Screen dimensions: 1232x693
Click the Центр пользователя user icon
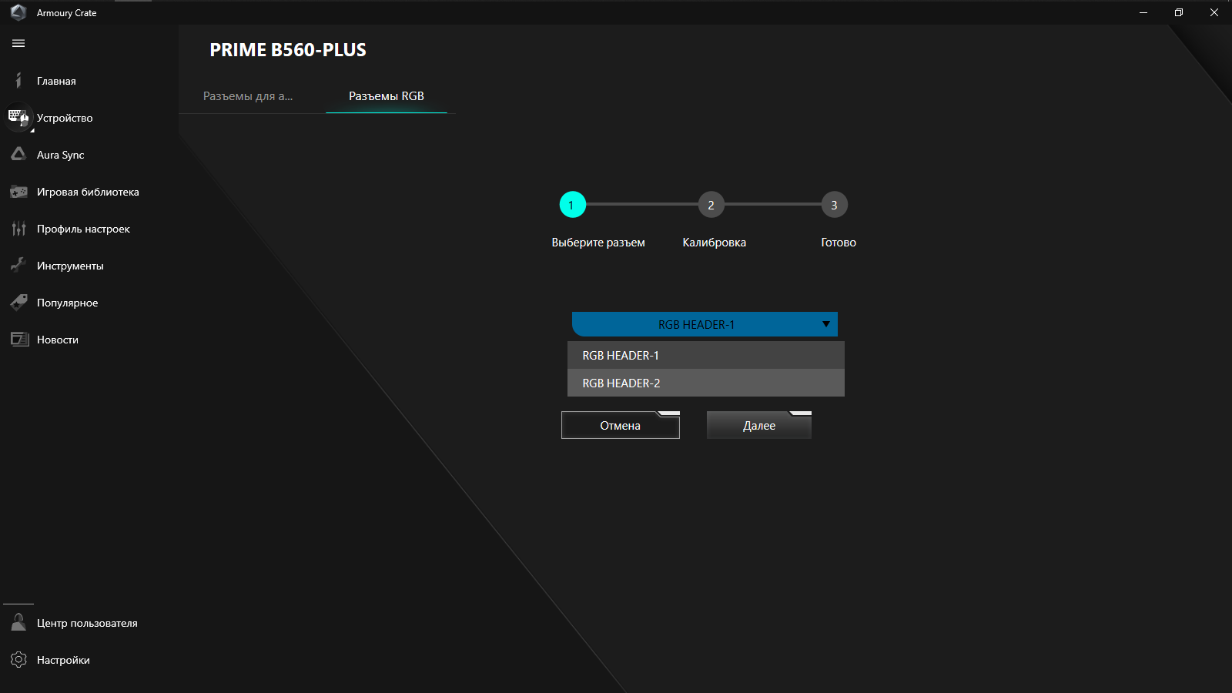point(18,623)
